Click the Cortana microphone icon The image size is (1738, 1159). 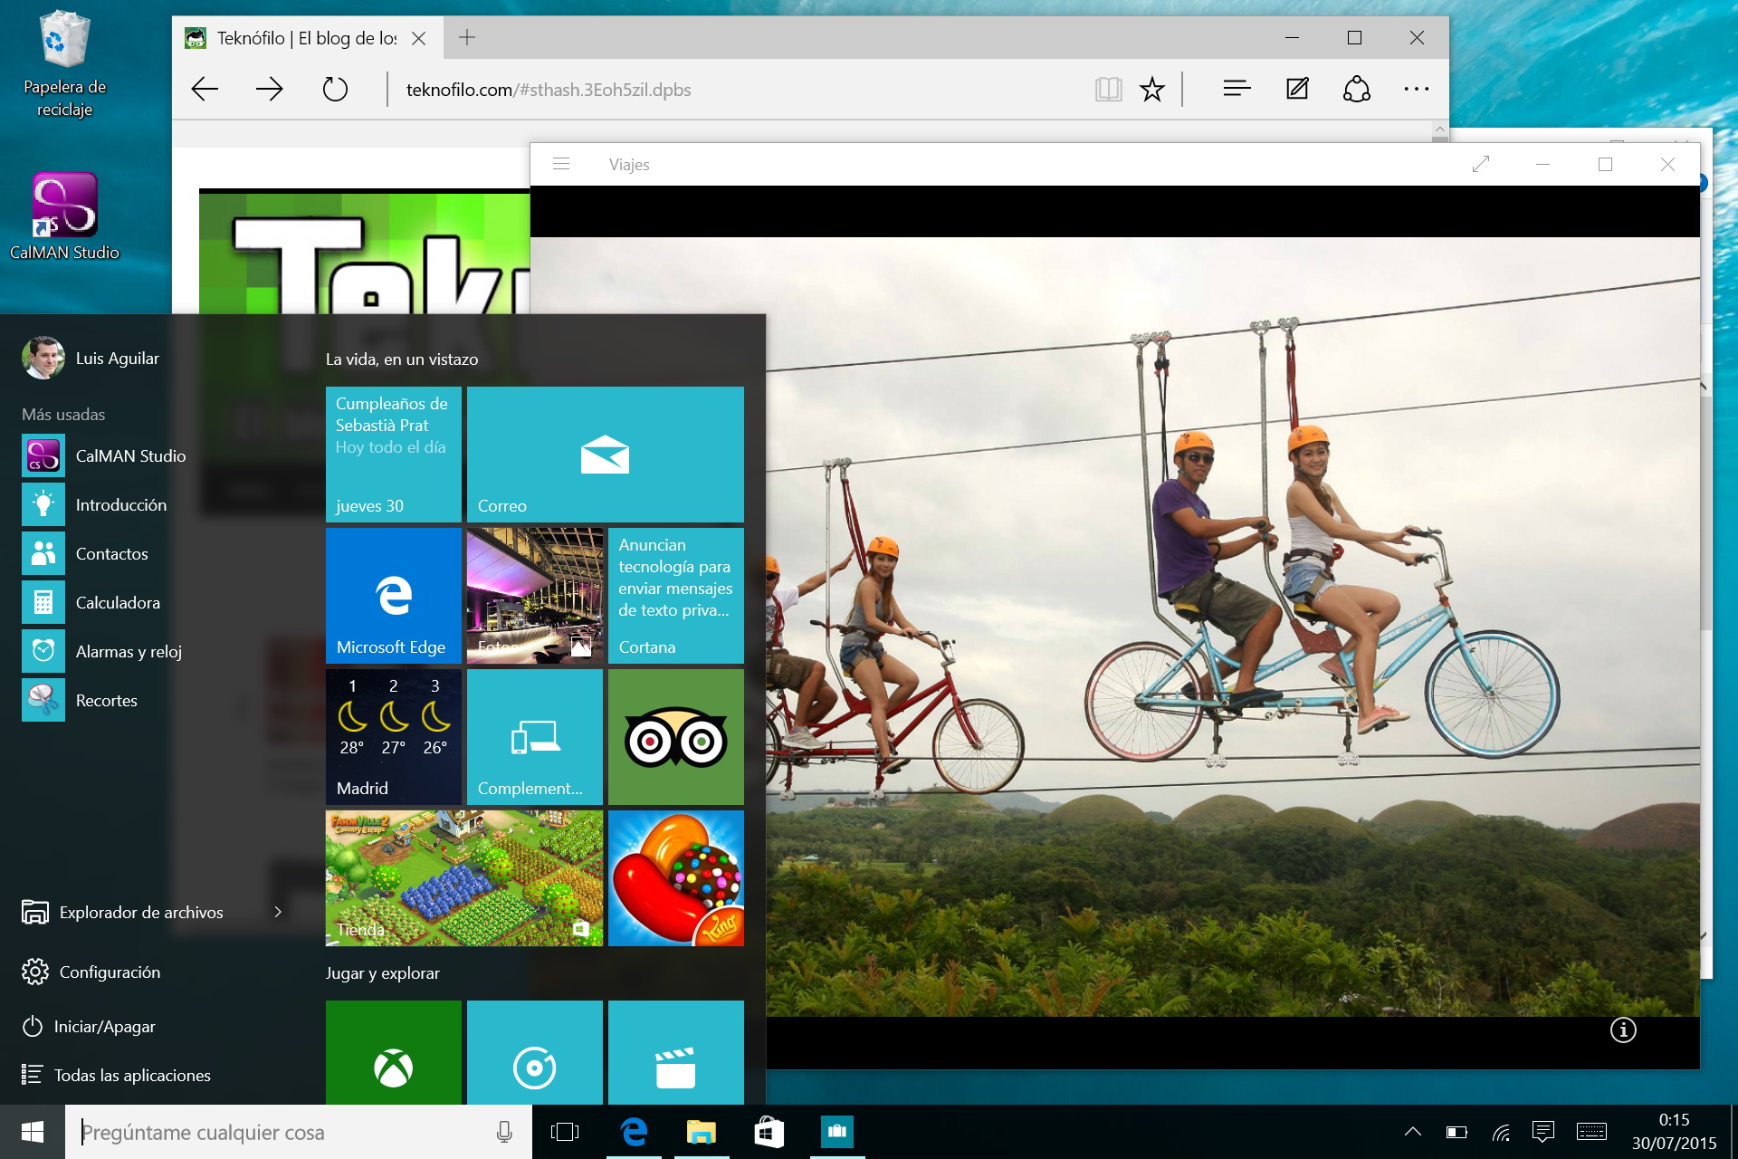click(504, 1132)
